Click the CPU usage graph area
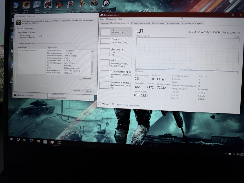This screenshot has width=244, height=183. (187, 54)
